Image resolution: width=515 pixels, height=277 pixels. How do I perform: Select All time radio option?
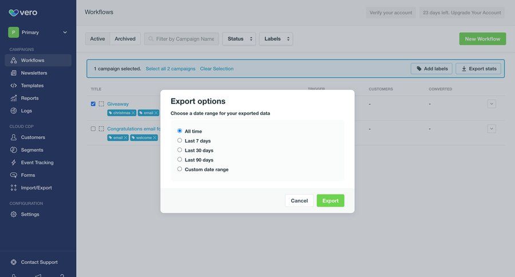click(180, 131)
